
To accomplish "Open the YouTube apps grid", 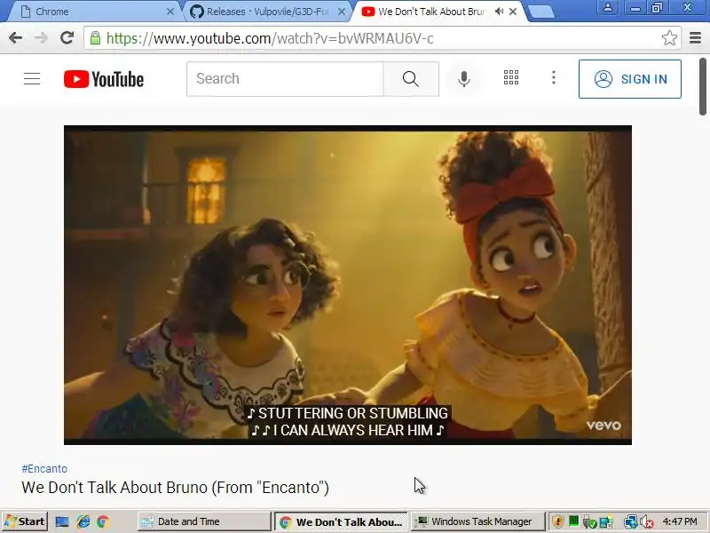I will tap(511, 78).
